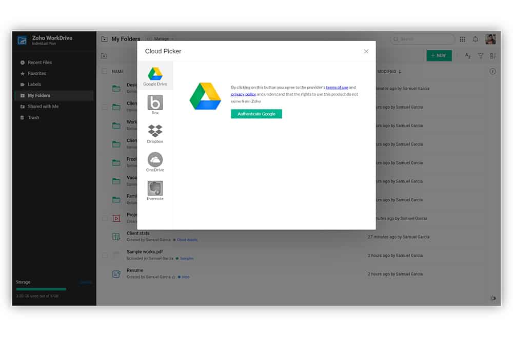
Task: Focus the Search field
Action: click(x=422, y=39)
